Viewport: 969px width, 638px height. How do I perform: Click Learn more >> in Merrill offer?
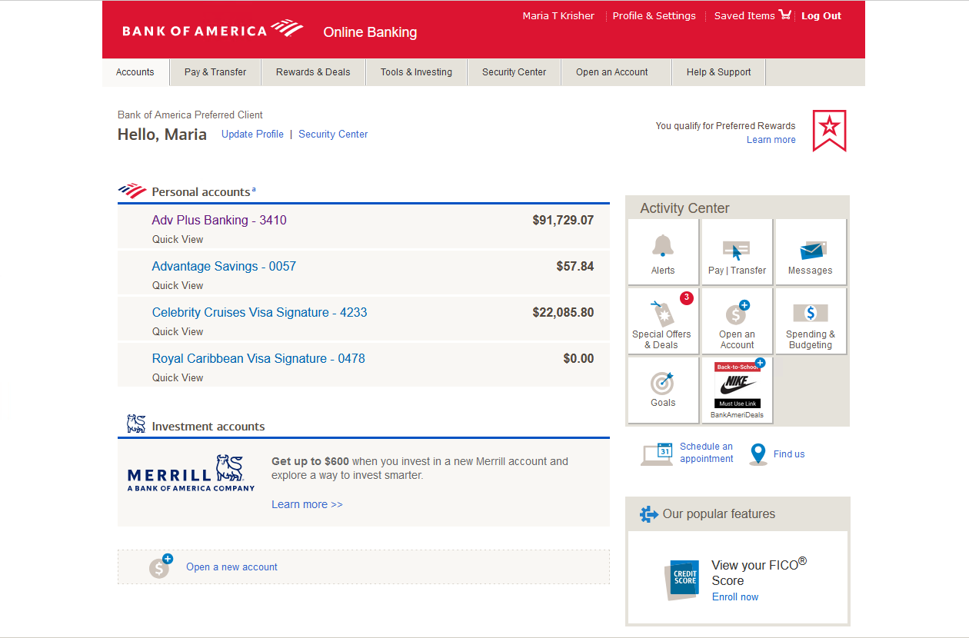click(307, 504)
